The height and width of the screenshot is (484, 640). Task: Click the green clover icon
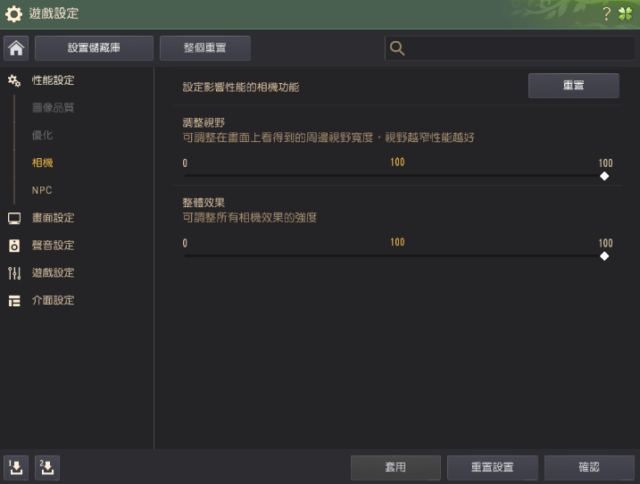[x=626, y=14]
